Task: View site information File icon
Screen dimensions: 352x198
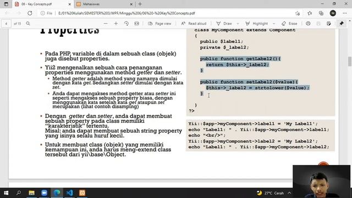Action: click(46, 13)
